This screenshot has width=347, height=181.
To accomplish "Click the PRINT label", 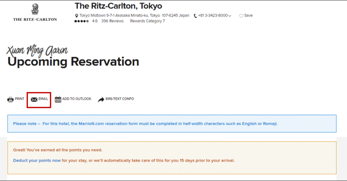I will pyautogui.click(x=19, y=99).
